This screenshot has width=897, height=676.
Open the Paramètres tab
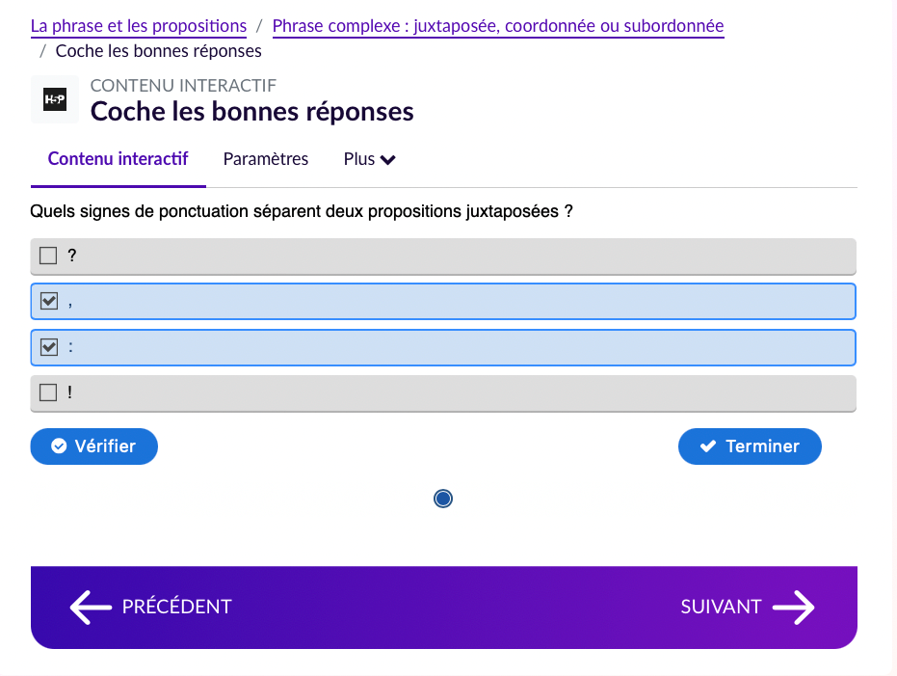pyautogui.click(x=266, y=159)
